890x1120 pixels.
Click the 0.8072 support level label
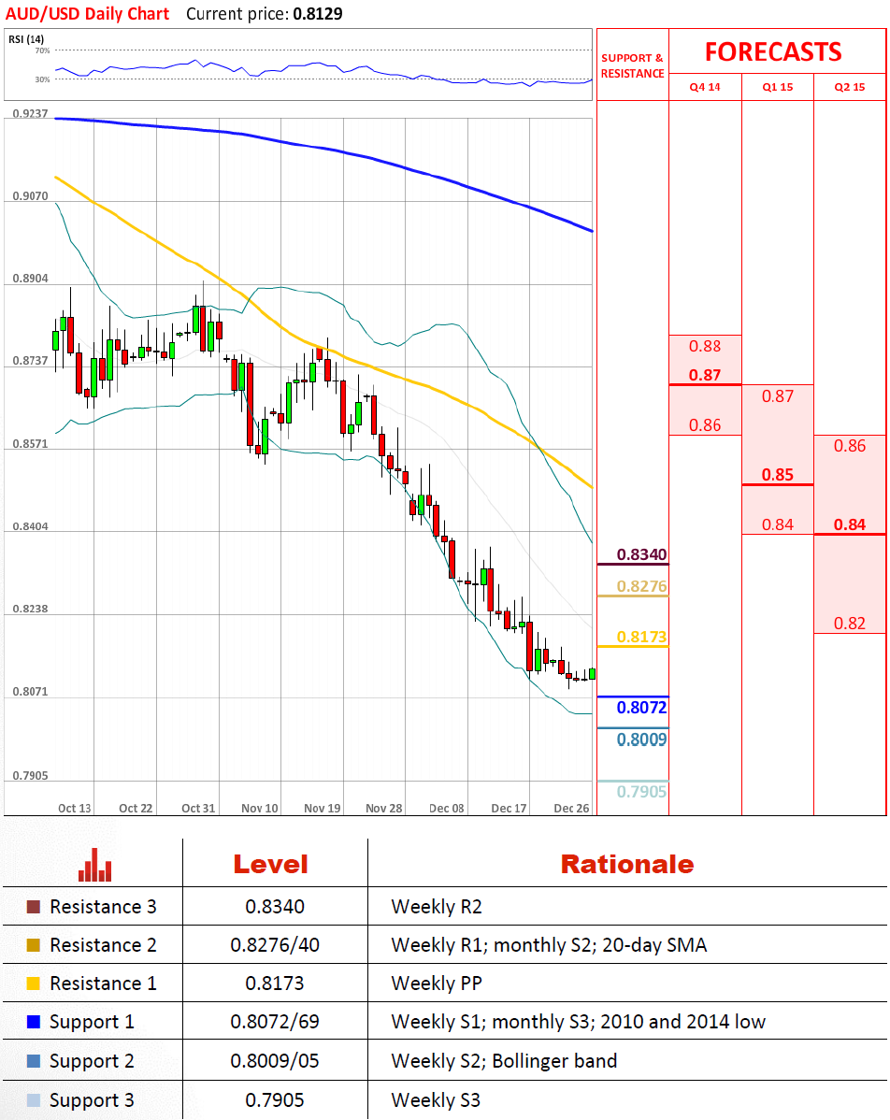[x=641, y=707]
